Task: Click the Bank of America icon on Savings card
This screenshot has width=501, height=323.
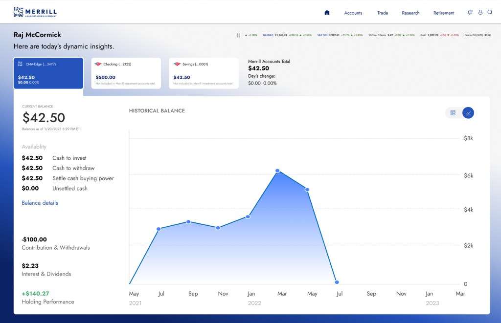Action: click(x=177, y=64)
